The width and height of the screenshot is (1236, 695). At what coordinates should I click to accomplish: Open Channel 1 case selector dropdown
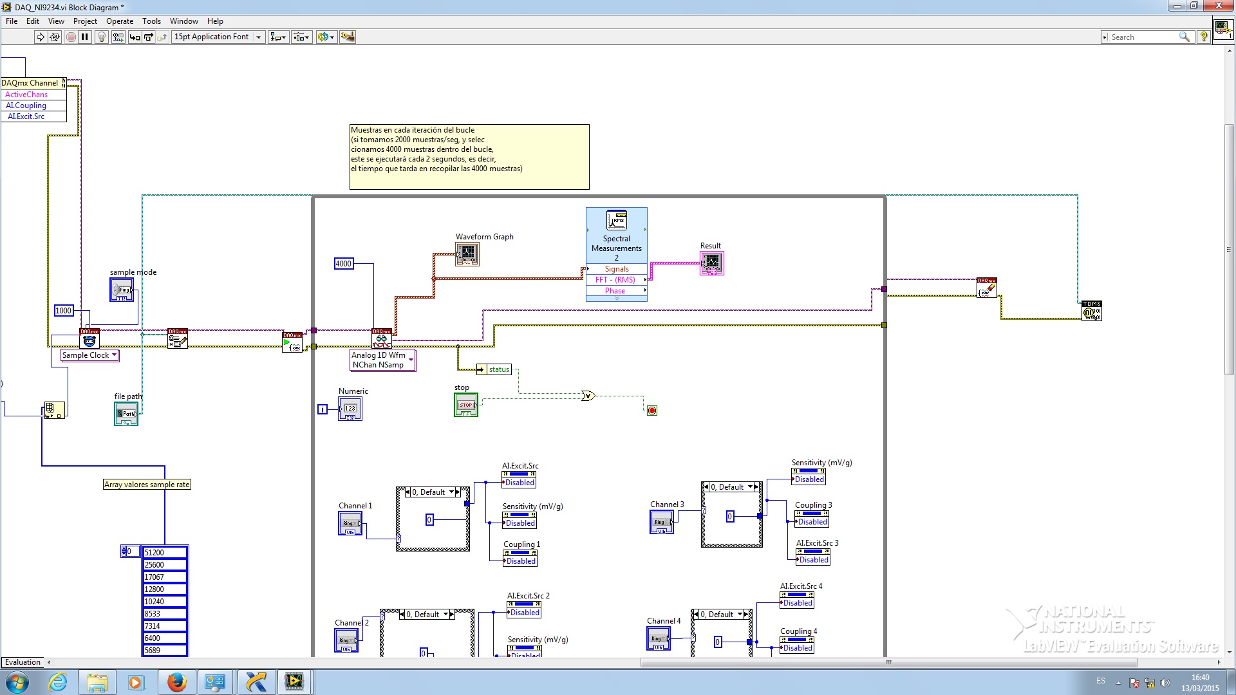coord(453,492)
